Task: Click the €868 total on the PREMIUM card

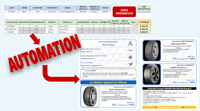Action: click(192, 82)
